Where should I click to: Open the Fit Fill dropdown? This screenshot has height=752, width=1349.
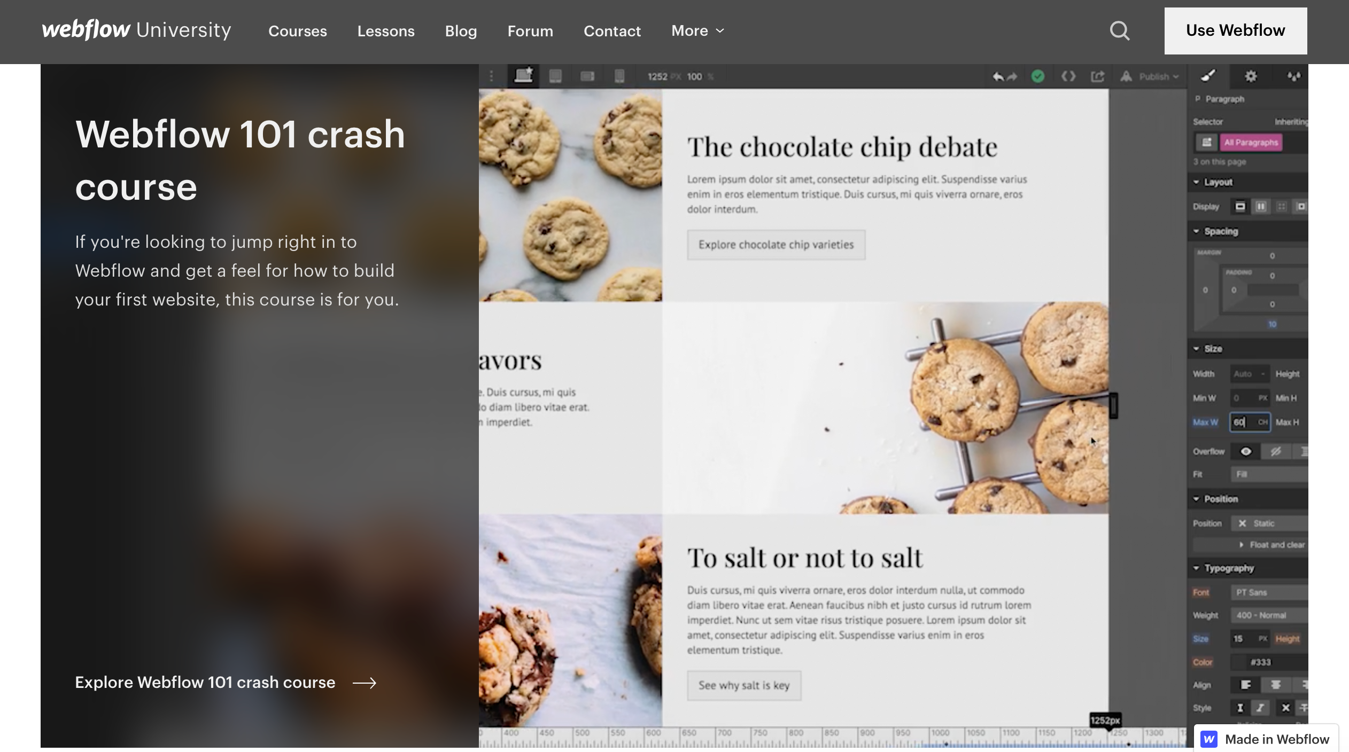click(1269, 474)
